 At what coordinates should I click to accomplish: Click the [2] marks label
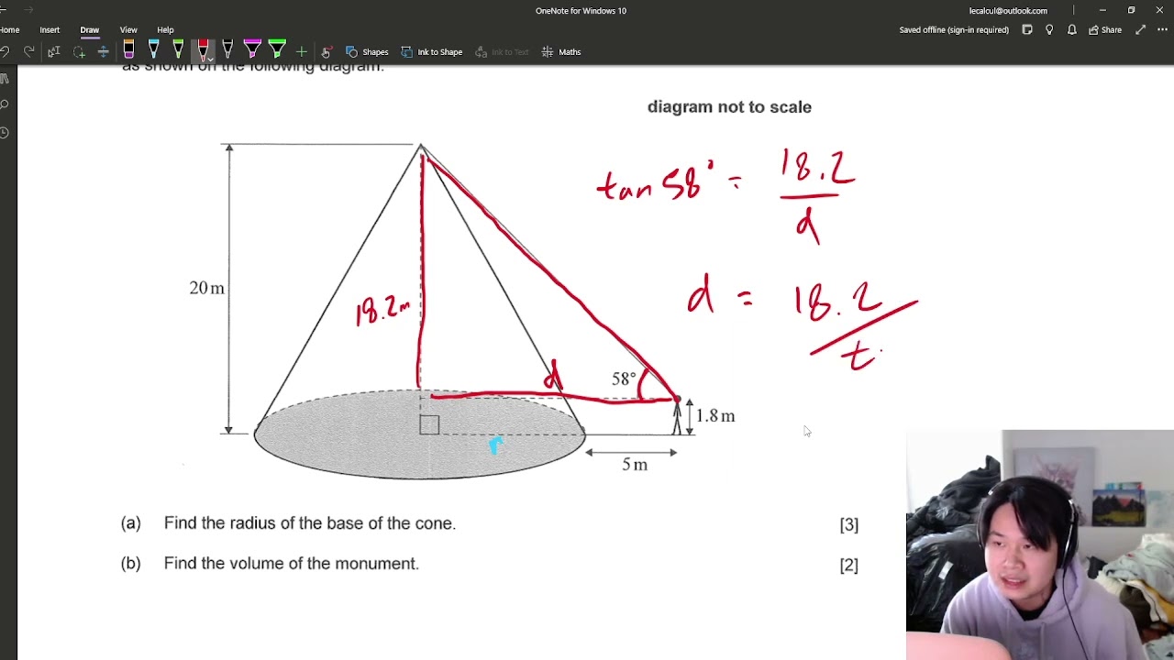(849, 566)
